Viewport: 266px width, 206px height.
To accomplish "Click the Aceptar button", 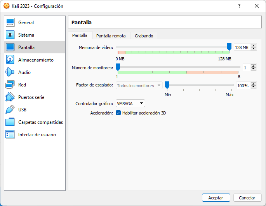I will [216, 198].
